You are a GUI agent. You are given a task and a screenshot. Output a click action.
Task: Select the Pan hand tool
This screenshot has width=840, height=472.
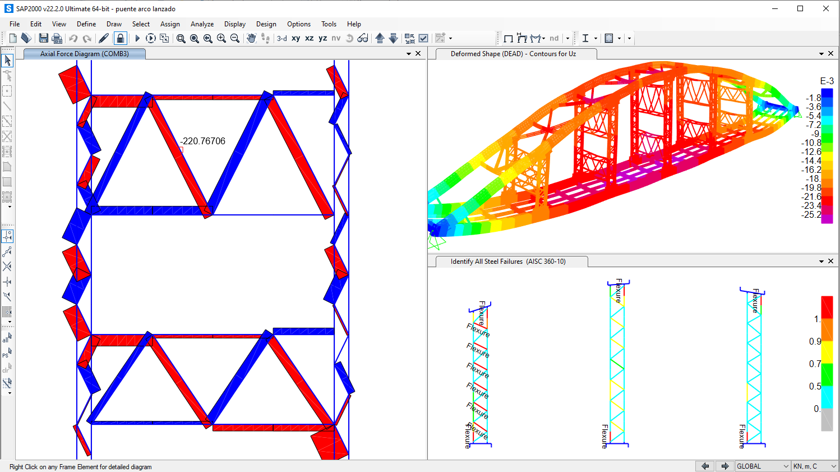point(251,38)
